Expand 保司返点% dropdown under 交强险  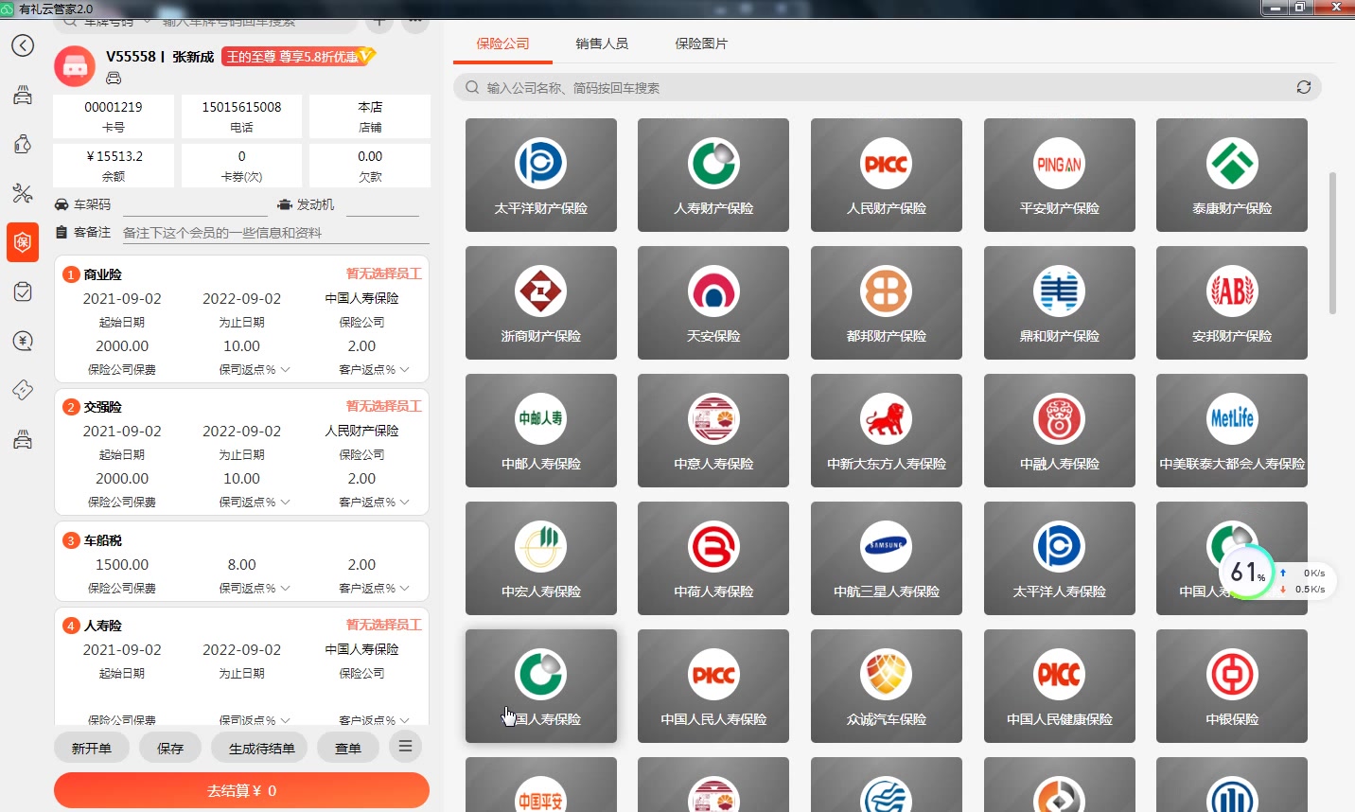point(255,502)
